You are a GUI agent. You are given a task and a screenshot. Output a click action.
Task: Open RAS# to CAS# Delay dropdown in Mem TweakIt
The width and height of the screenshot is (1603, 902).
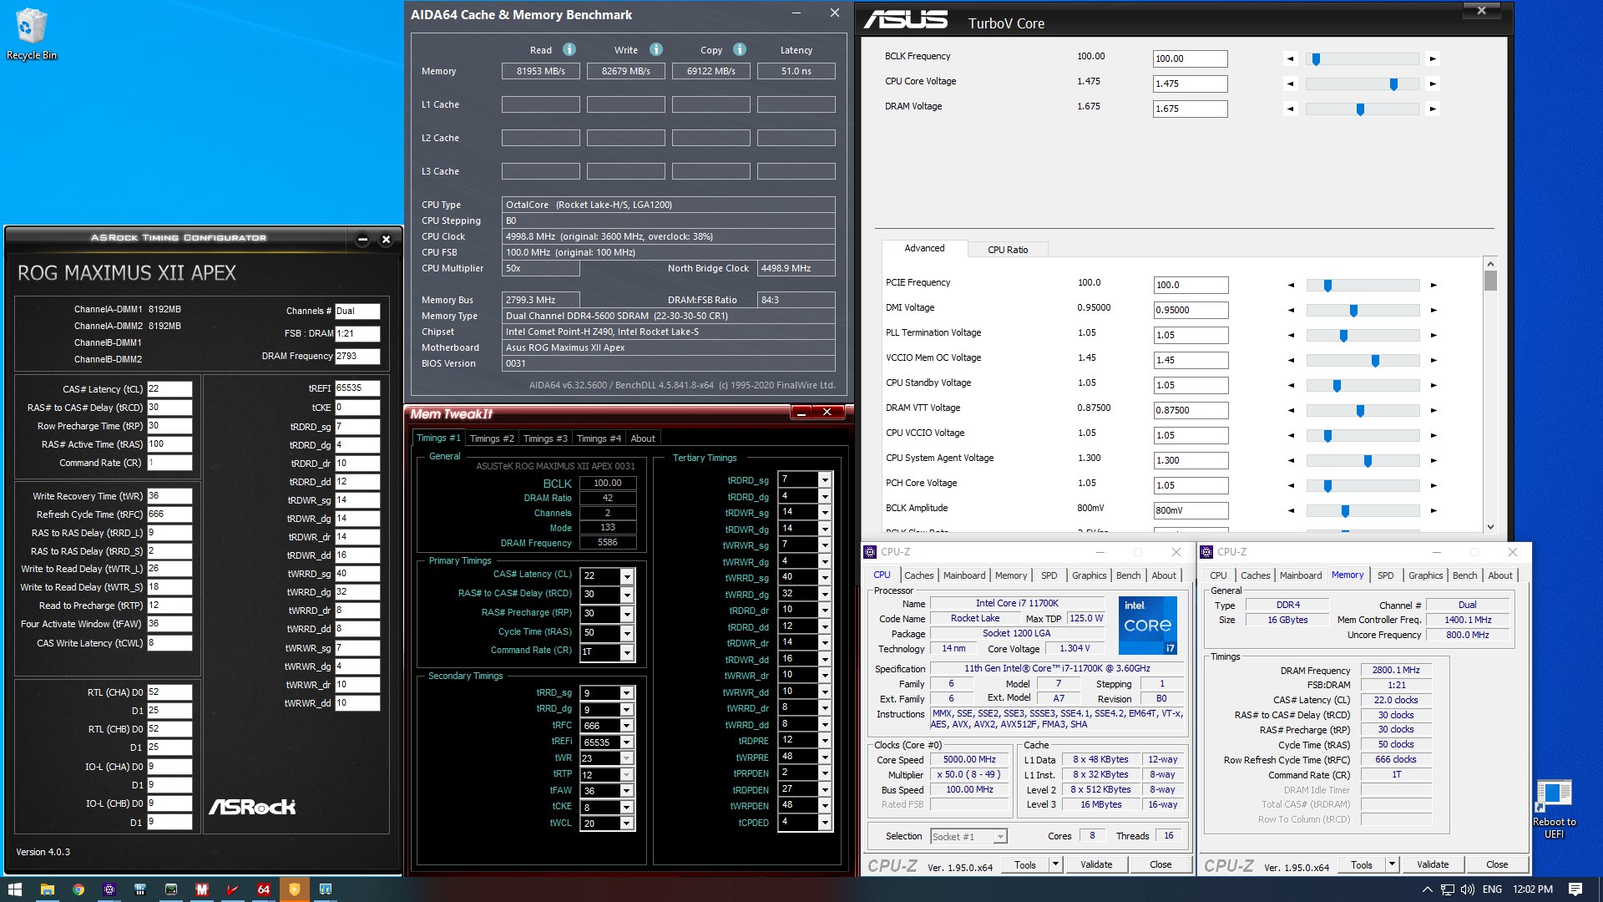tap(627, 595)
